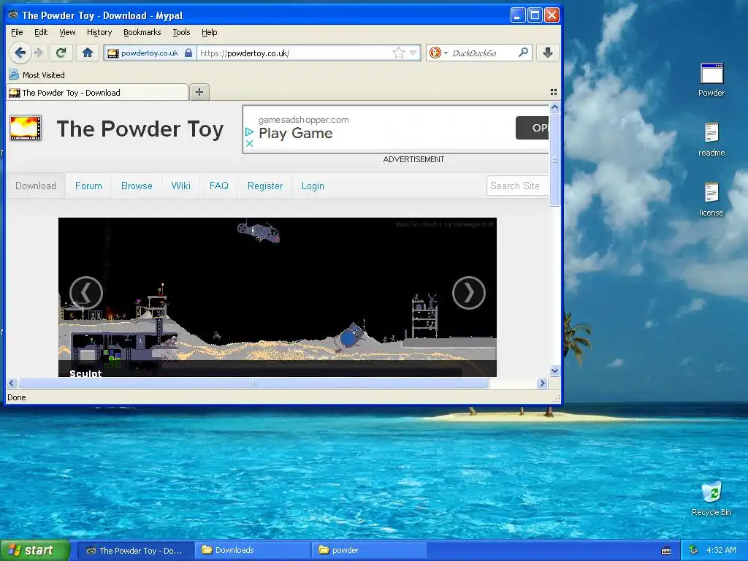Click the 4:32 AM clock
Image resolution: width=748 pixels, height=561 pixels.
coord(721,550)
